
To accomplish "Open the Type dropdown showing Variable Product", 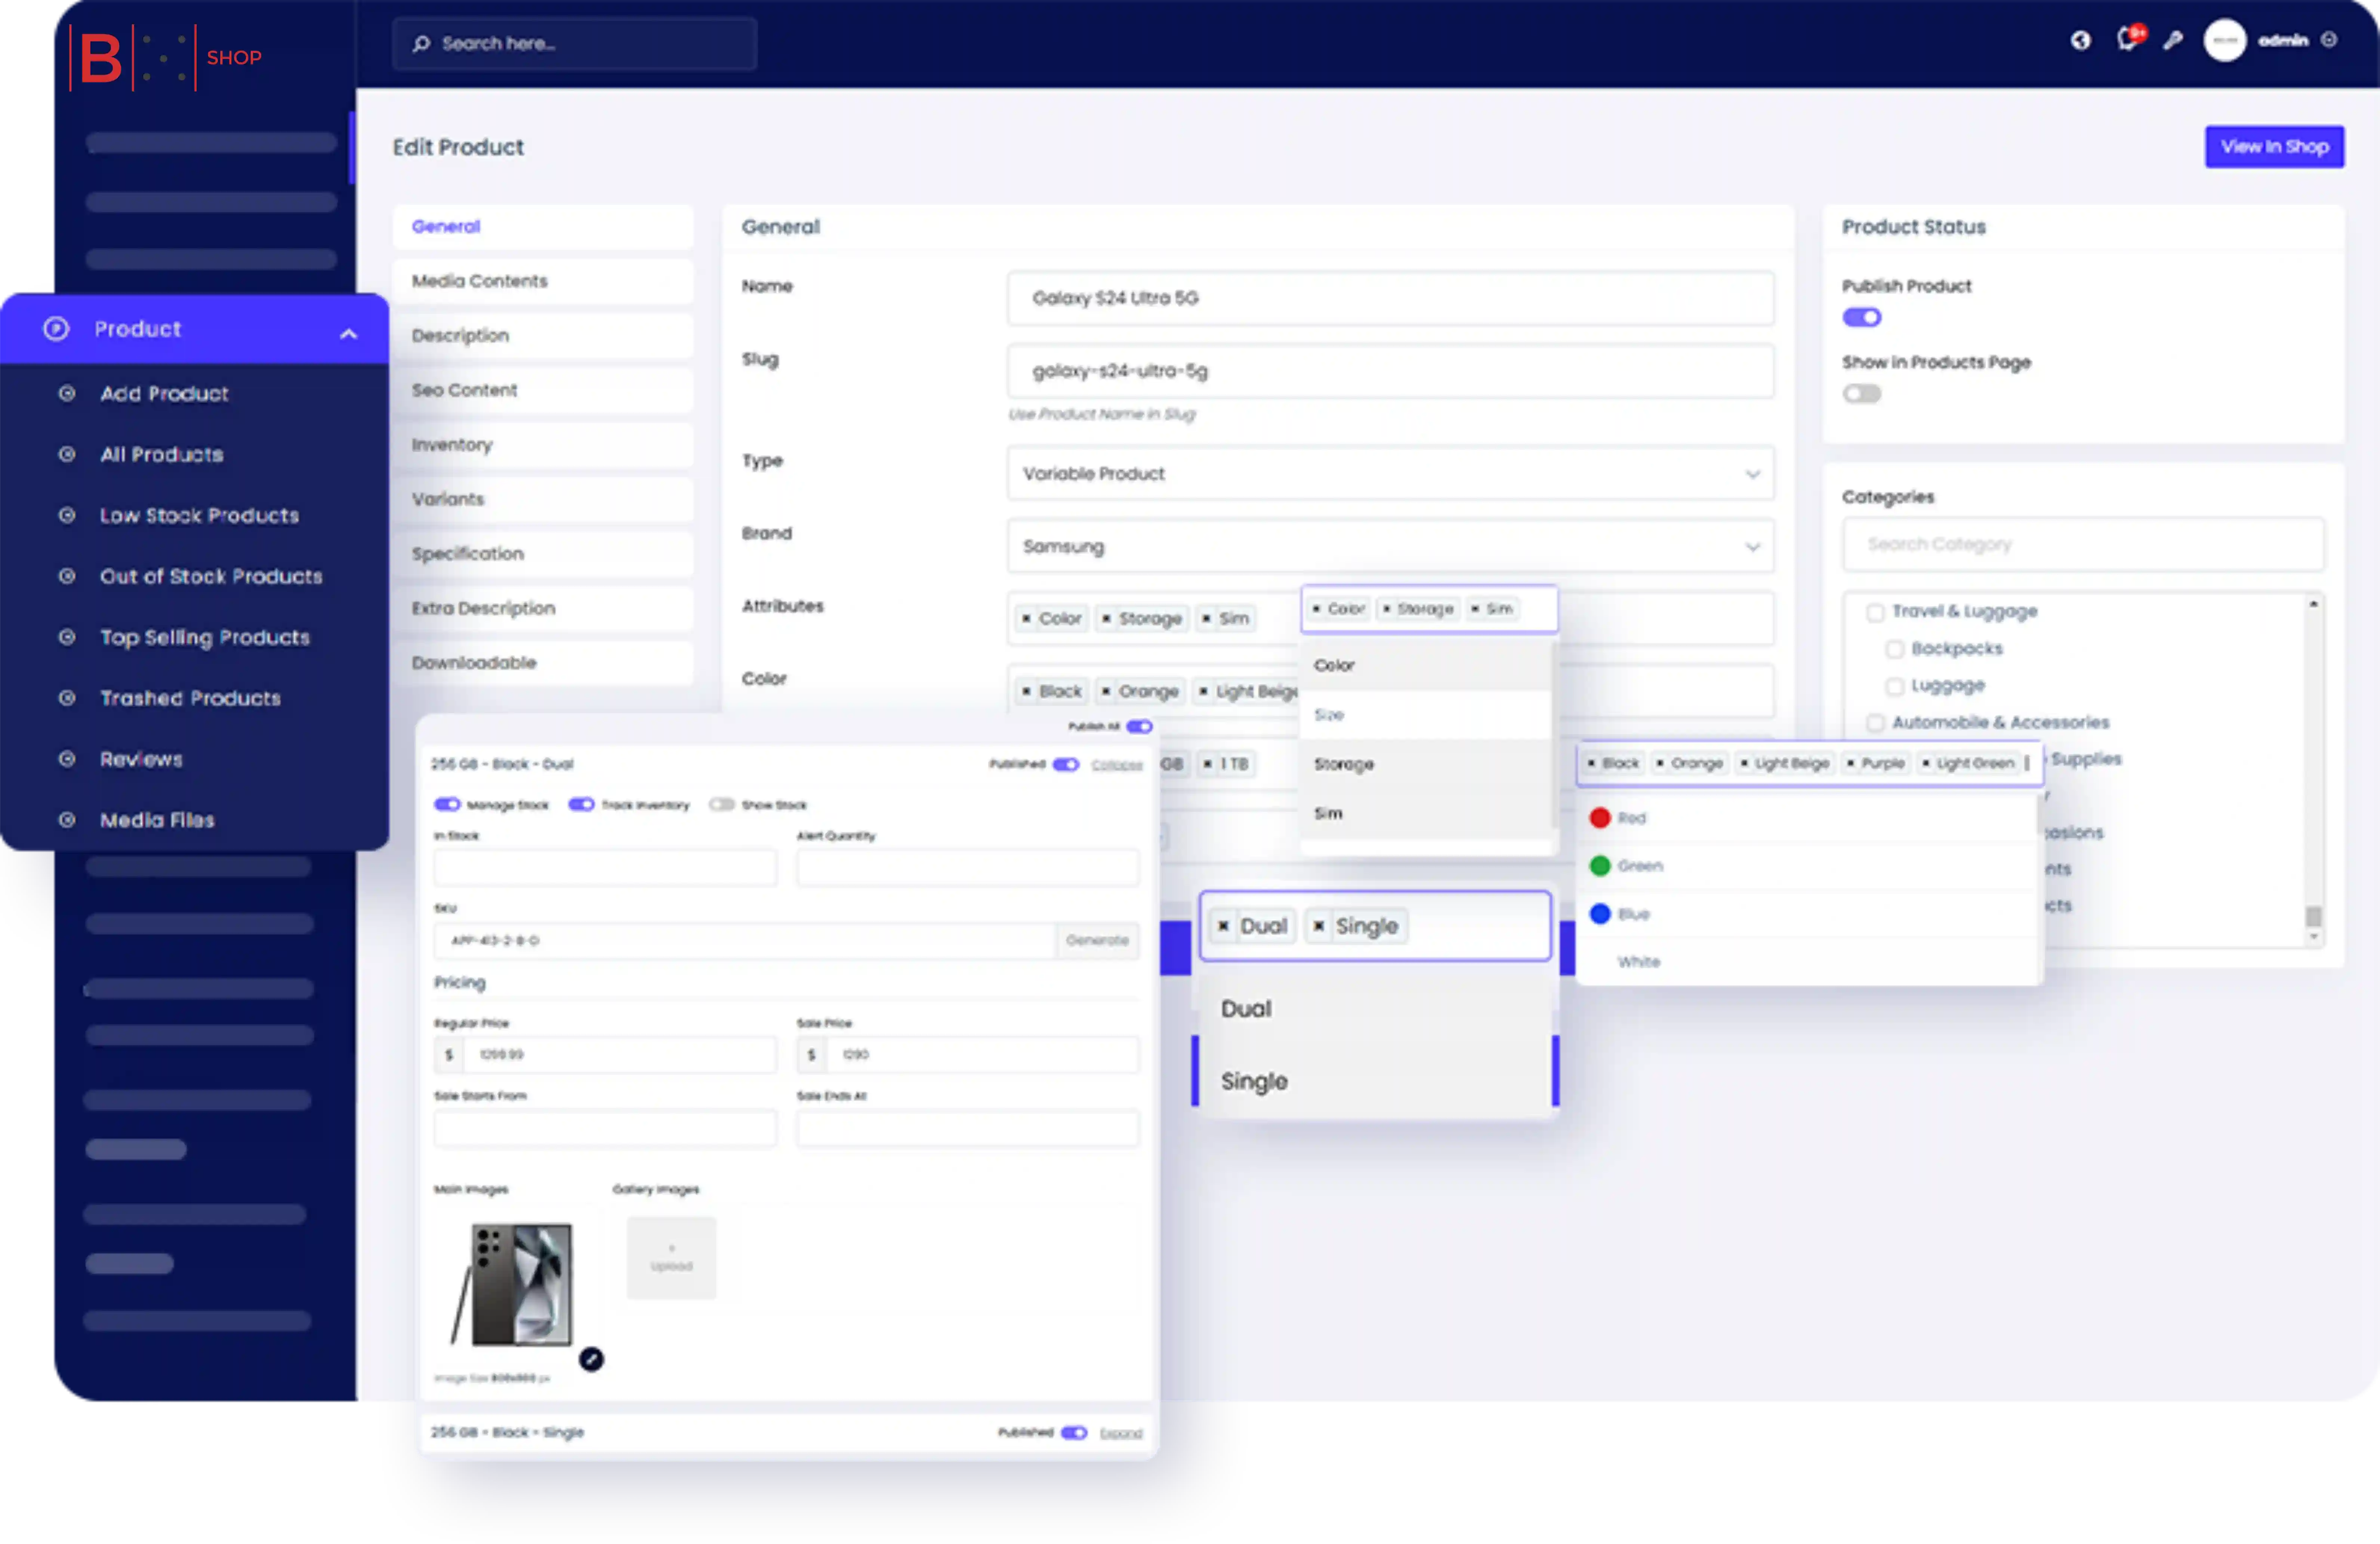I will click(x=1390, y=474).
